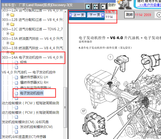Viewport: 161px width, 139px height.
Task: Open 发动机控制模块(ECM) 冷却风扇 item
Action: (25, 122)
